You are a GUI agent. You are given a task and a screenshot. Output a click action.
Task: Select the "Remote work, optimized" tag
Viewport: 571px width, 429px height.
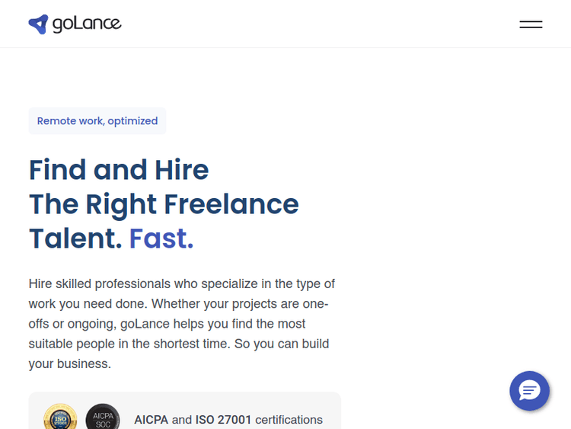click(97, 121)
